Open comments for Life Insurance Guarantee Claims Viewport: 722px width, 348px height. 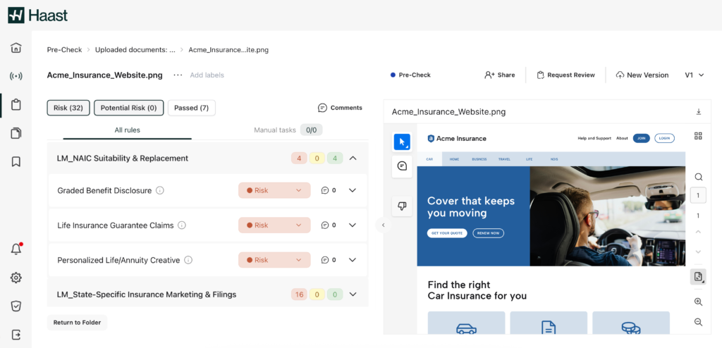tap(329, 225)
